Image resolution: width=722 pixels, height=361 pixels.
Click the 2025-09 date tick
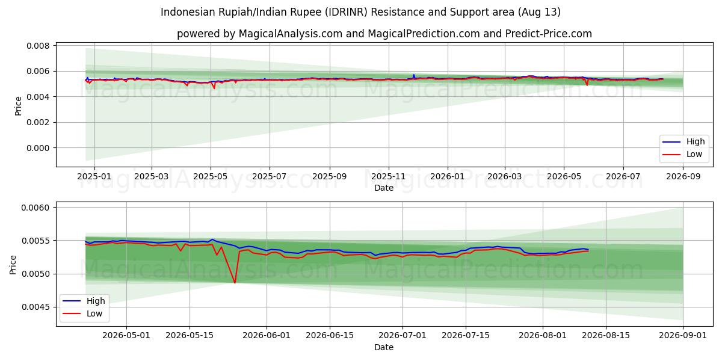(329, 177)
